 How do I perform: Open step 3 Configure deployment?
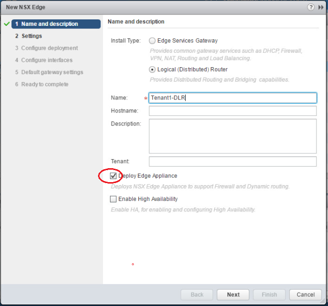tap(46, 48)
